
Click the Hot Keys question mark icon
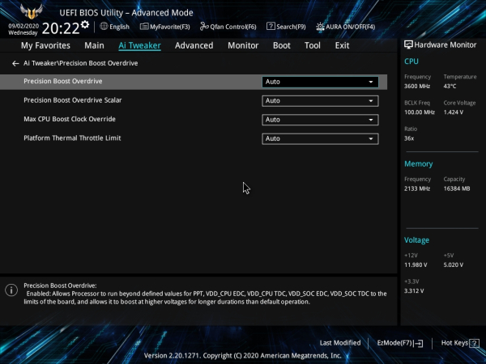click(474, 343)
